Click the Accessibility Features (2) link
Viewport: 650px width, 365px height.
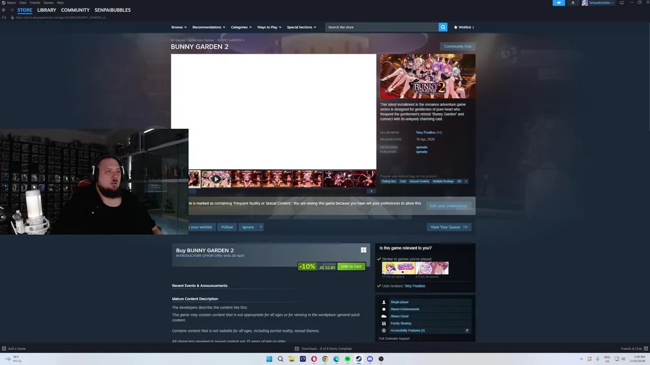pos(408,331)
